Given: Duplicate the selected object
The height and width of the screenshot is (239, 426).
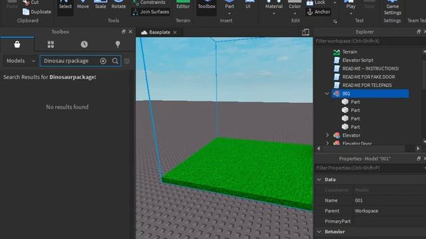Looking at the screenshot, I should pos(37,12).
